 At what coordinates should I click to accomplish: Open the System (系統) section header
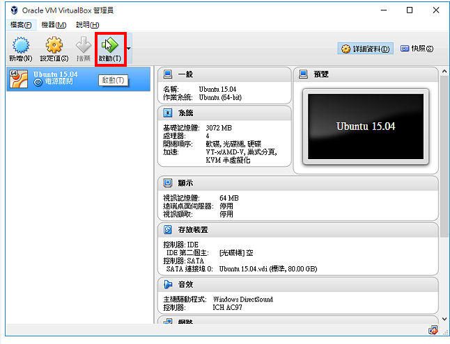(224, 113)
